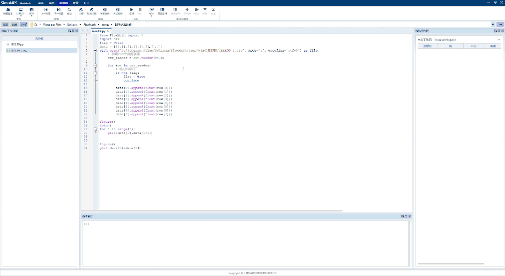The width and height of the screenshot is (505, 276).
Task: Open the workspace selector dropdown
Action: tap(498, 40)
